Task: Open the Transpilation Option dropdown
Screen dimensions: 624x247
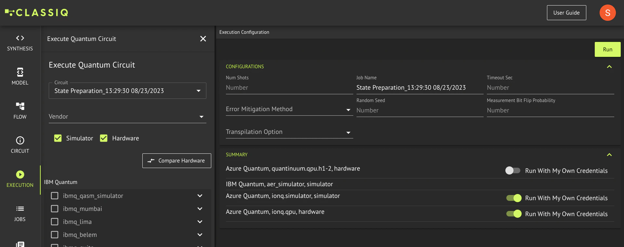Action: point(289,132)
